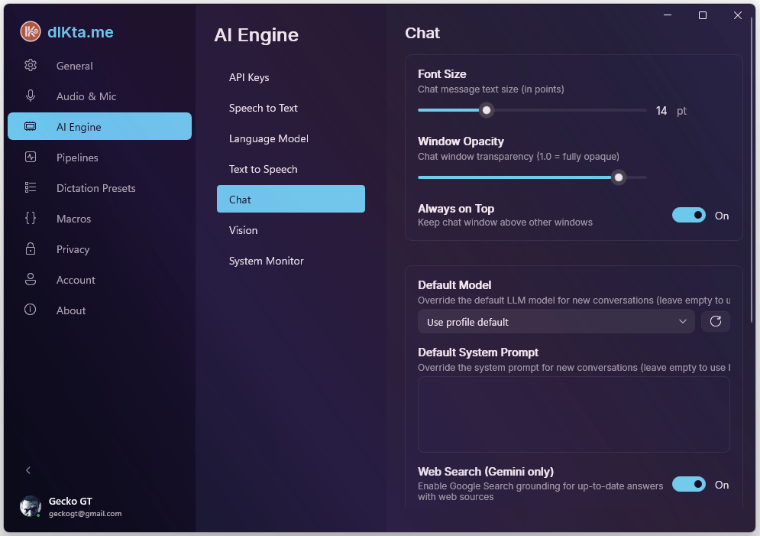Screen dimensions: 760x536
Task: Go to Pipelines settings
Action: click(x=99, y=158)
